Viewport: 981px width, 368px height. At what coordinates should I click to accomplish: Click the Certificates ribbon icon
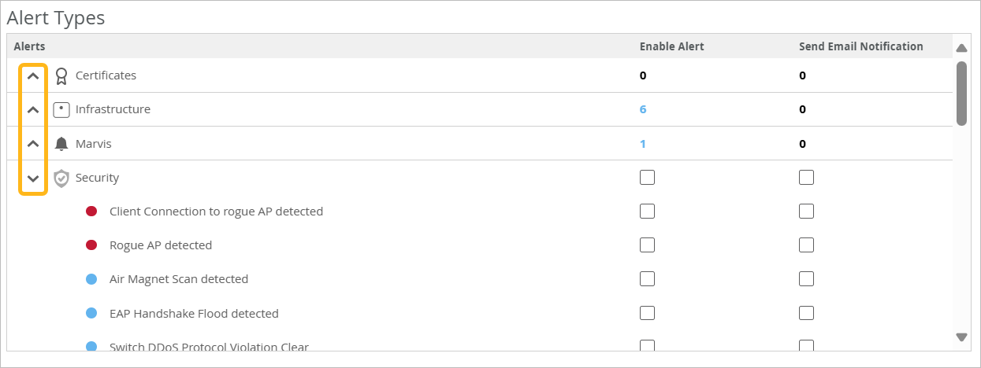point(61,76)
